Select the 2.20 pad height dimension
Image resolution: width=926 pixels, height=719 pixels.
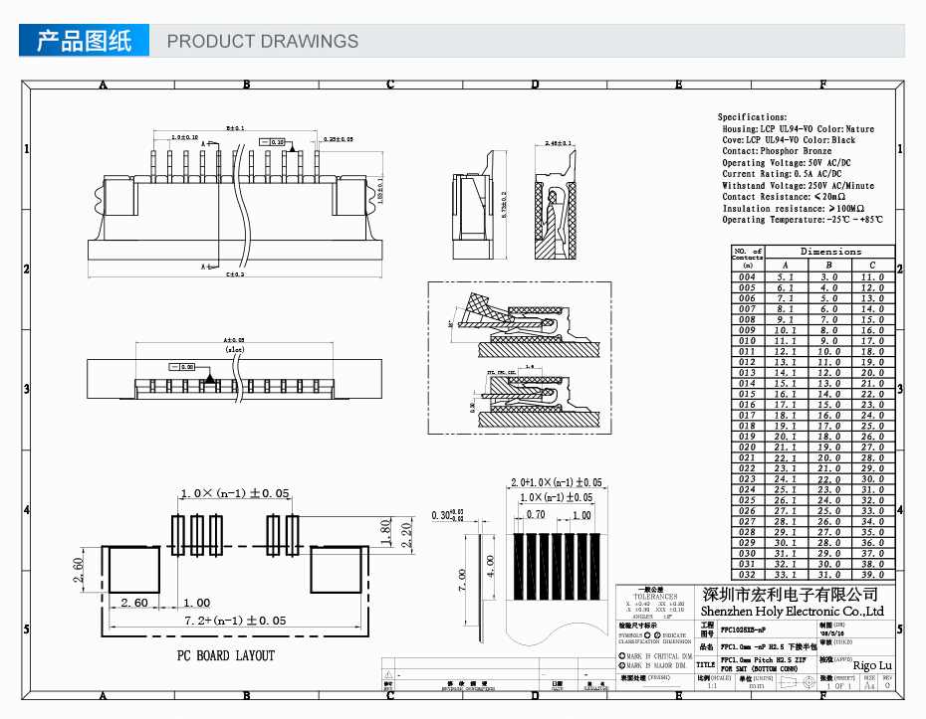tap(407, 536)
